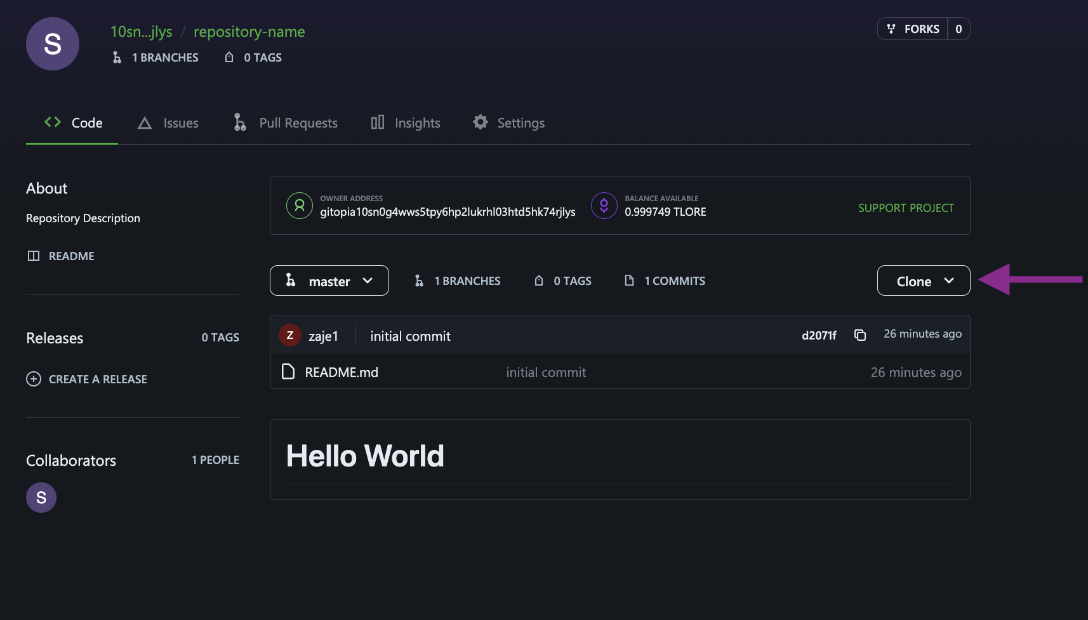
Task: Click the owner address user icon
Action: click(x=299, y=206)
